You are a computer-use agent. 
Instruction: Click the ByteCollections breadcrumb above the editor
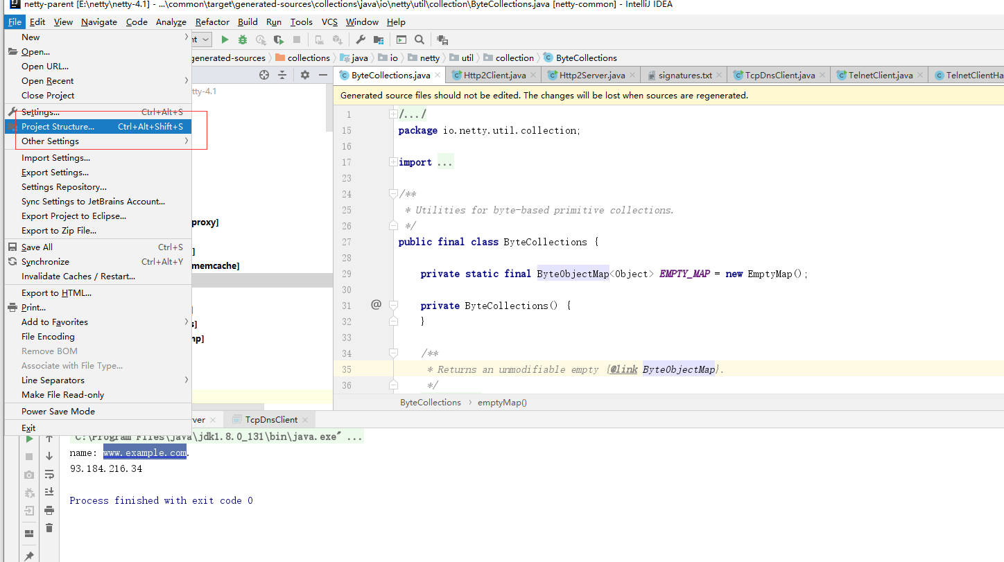coord(431,402)
